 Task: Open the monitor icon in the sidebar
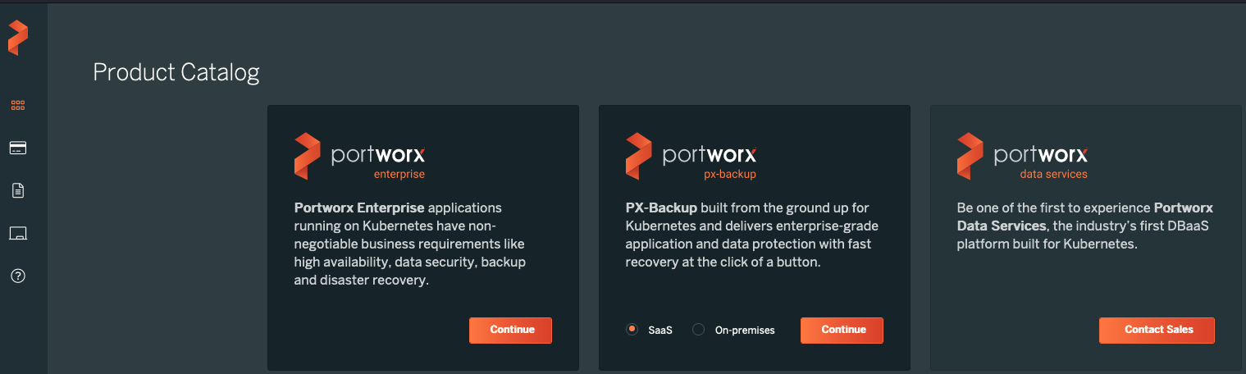coord(18,234)
